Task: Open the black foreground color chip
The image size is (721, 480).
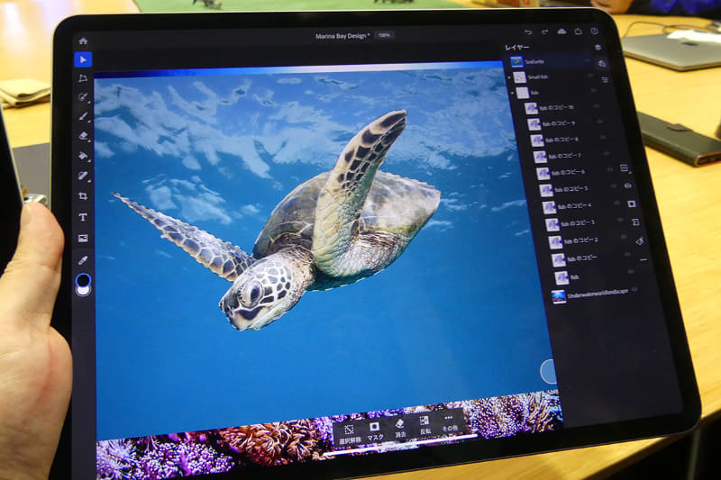Action: [83, 279]
